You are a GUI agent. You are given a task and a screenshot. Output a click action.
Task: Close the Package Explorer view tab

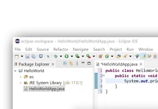coord(53,64)
